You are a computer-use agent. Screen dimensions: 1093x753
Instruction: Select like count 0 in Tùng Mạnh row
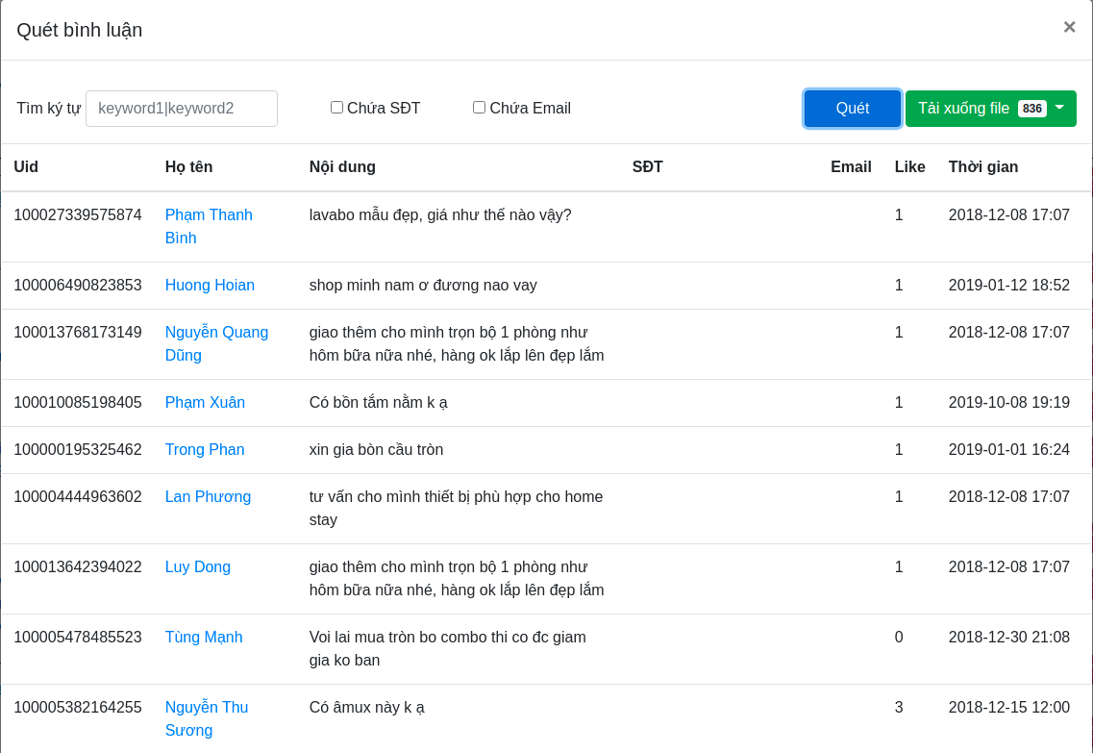tap(899, 638)
